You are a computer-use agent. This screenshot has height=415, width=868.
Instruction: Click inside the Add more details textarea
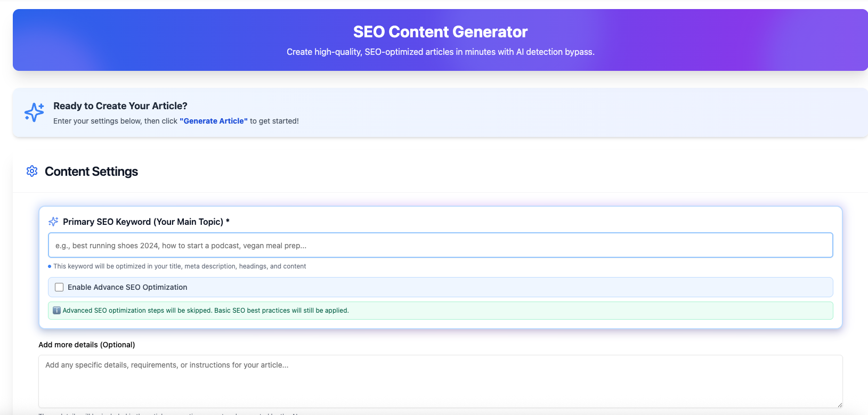tap(440, 381)
